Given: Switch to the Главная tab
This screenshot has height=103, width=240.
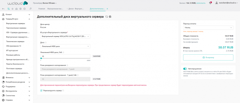Looking at the screenshot, I should point(42,9).
